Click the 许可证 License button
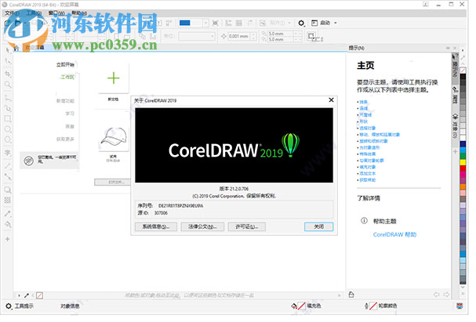 (247, 226)
